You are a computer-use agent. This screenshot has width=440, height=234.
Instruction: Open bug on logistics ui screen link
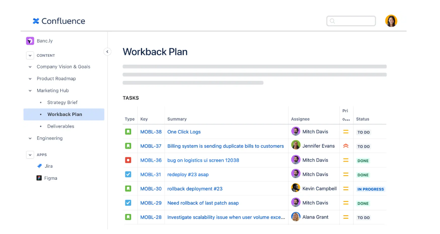[x=203, y=160]
